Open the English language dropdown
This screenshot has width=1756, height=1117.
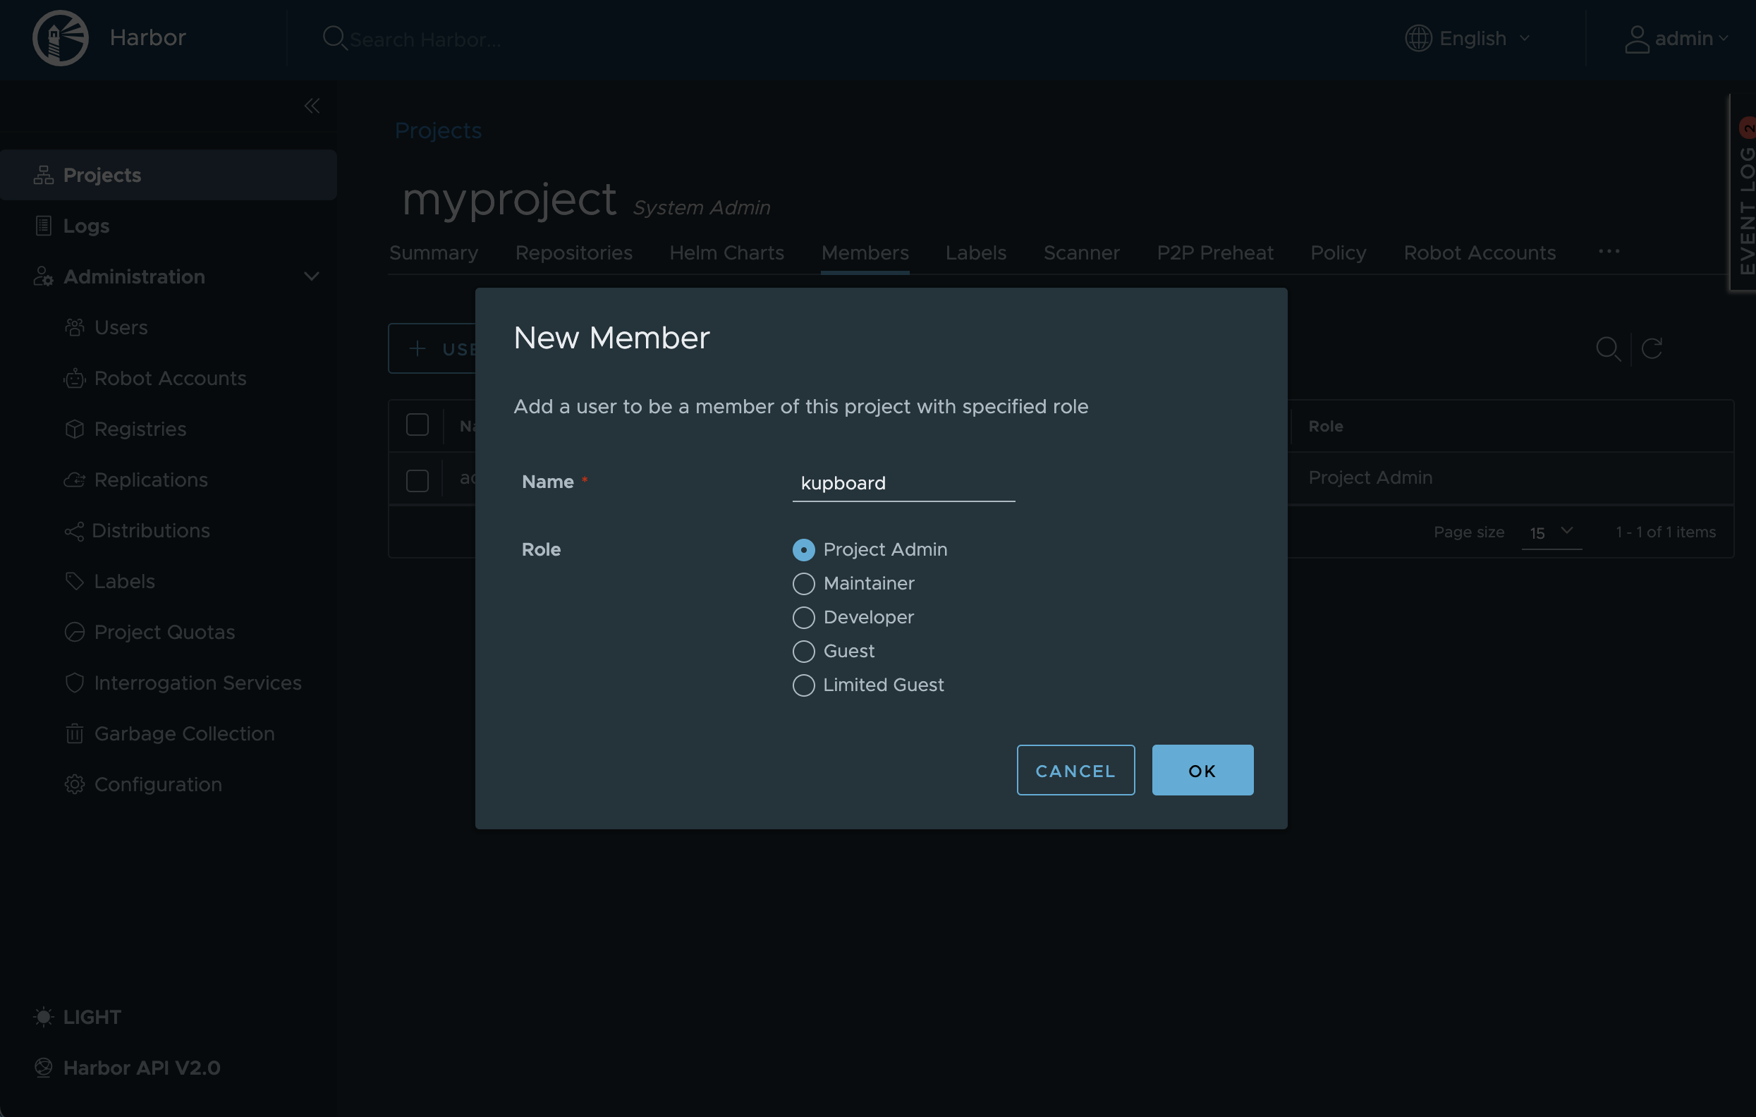point(1468,38)
